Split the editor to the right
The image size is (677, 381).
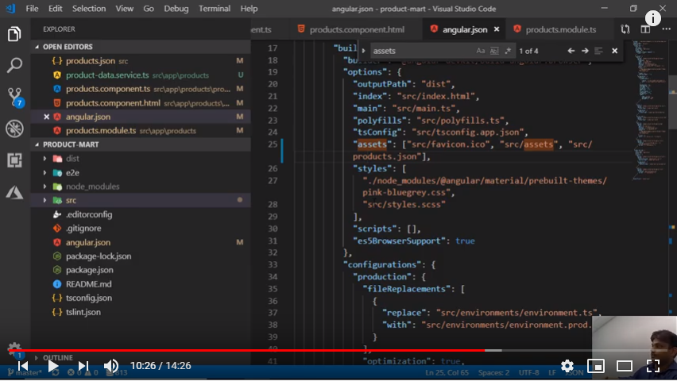click(x=645, y=29)
